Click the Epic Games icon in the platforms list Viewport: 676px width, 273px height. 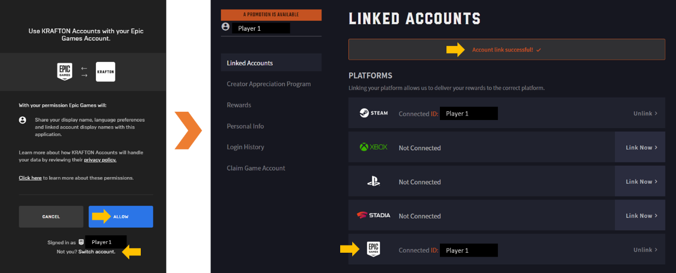tap(374, 249)
